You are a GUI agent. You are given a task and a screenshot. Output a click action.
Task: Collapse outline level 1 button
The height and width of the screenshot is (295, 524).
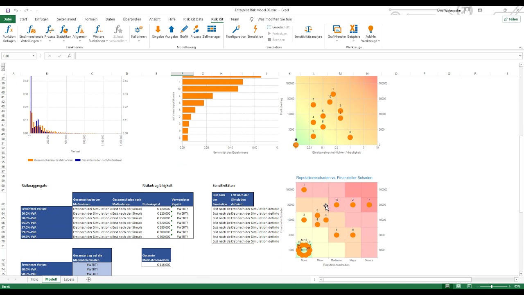(3, 65)
